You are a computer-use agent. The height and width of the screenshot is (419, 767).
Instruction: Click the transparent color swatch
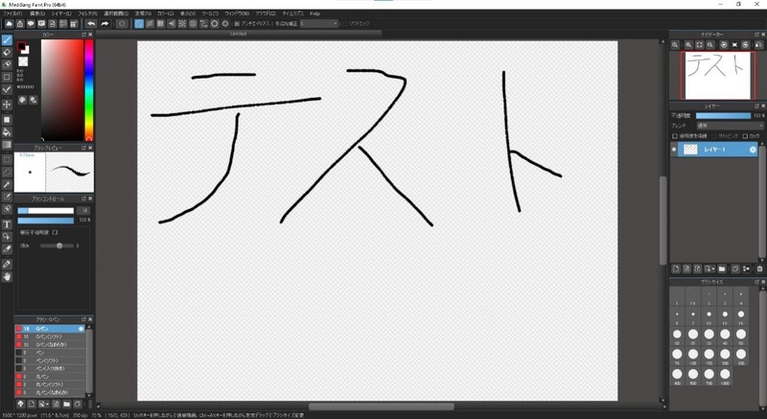click(x=23, y=61)
